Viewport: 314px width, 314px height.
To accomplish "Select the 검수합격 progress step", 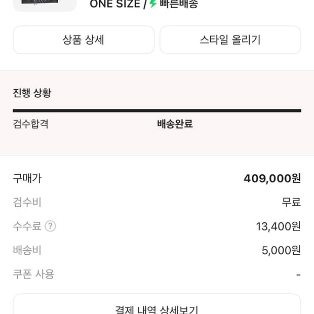I will coord(31,124).
